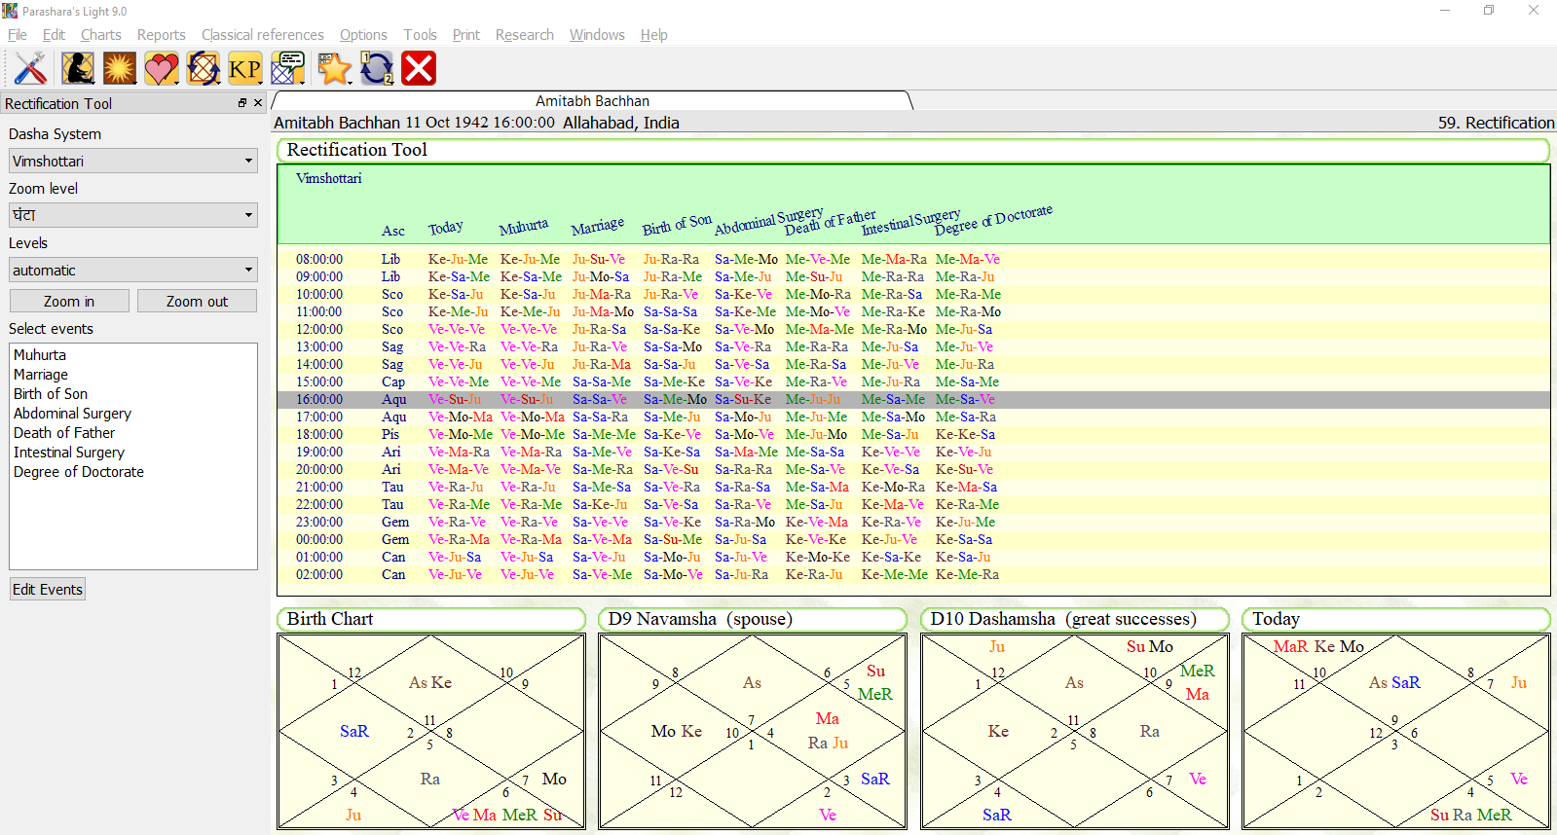The image size is (1557, 835).
Task: Click the Zoom in button
Action: (x=69, y=301)
